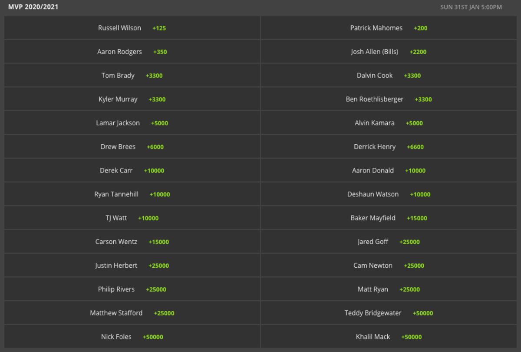Add Dalvin Cook +3300 to betslip
The width and height of the screenshot is (521, 352).
389,76
